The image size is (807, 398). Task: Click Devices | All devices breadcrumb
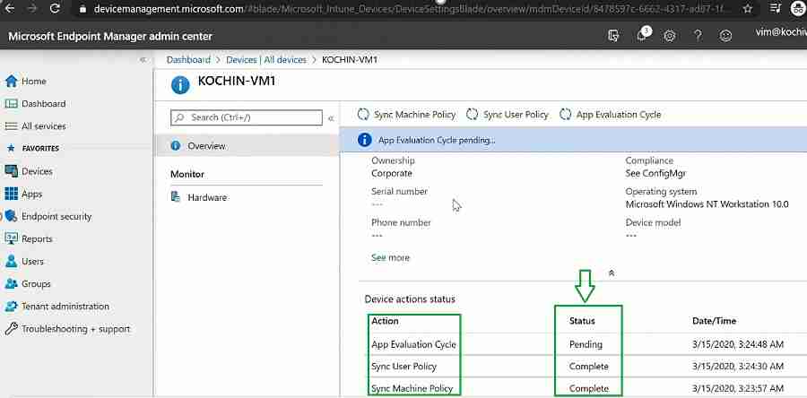coord(266,60)
